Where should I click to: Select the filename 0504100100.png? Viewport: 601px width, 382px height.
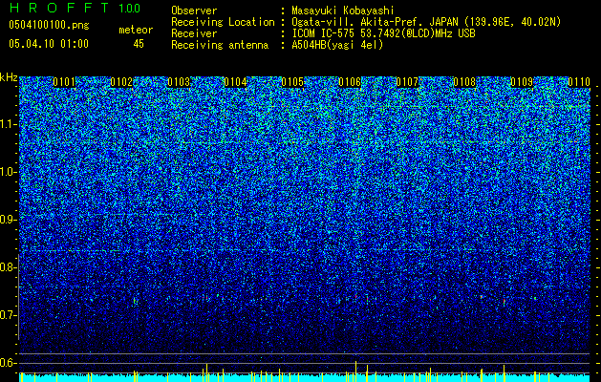(49, 26)
